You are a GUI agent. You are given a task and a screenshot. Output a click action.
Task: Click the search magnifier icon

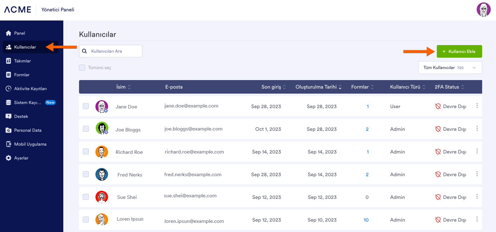tap(84, 51)
